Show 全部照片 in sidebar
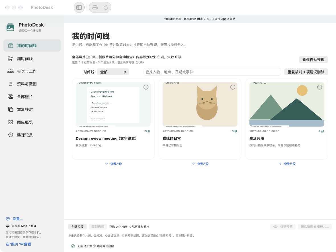The width and height of the screenshot is (336, 252). [x=32, y=97]
